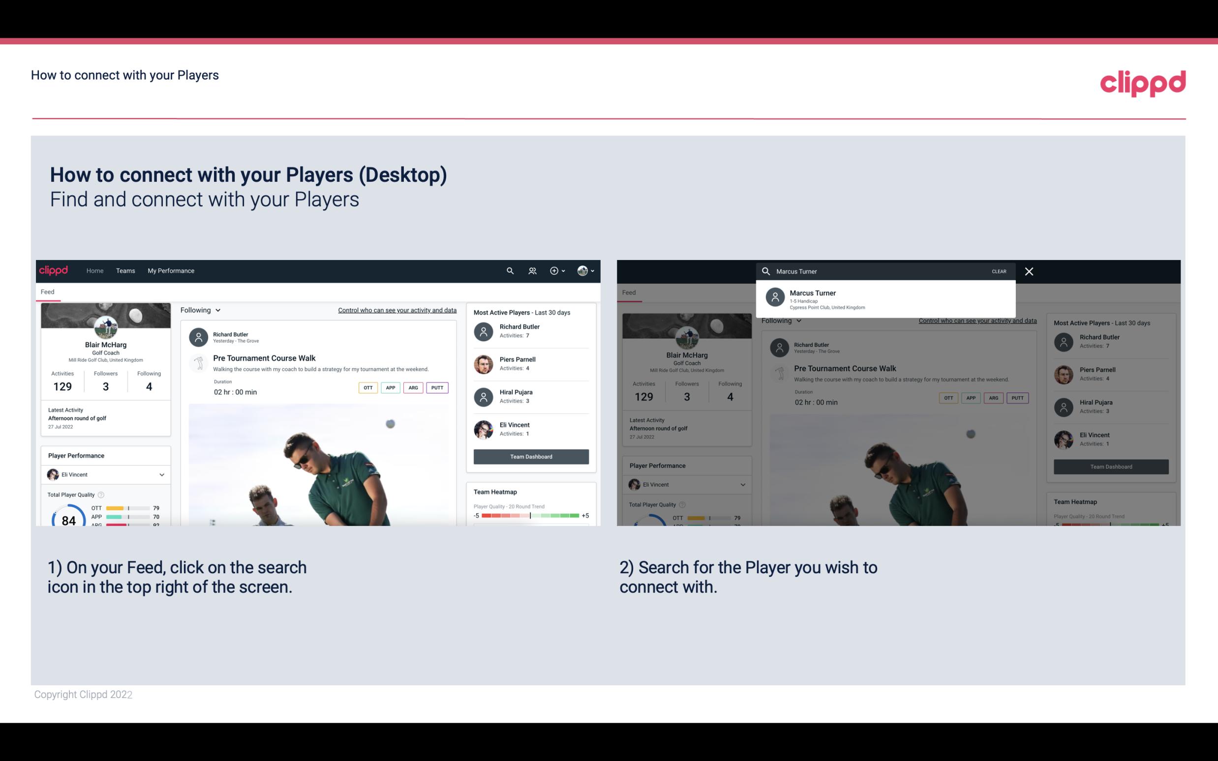Viewport: 1218px width, 761px height.
Task: Click the Home tab in navigation
Action: 94,270
